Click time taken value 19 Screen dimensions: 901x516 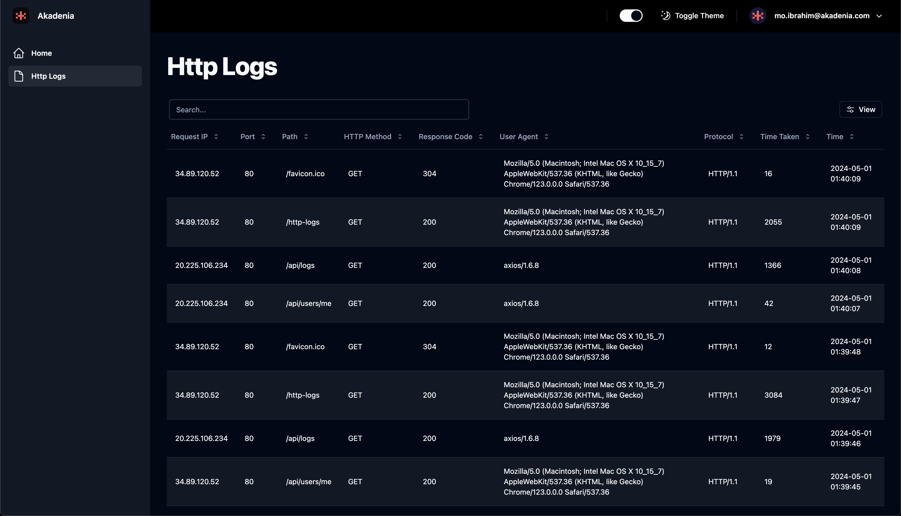768,482
